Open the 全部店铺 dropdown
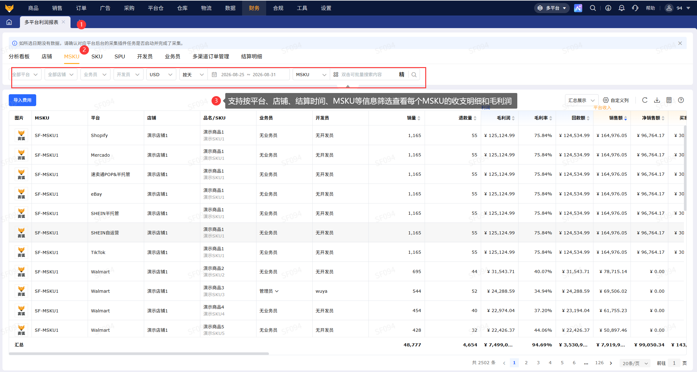 pos(61,75)
